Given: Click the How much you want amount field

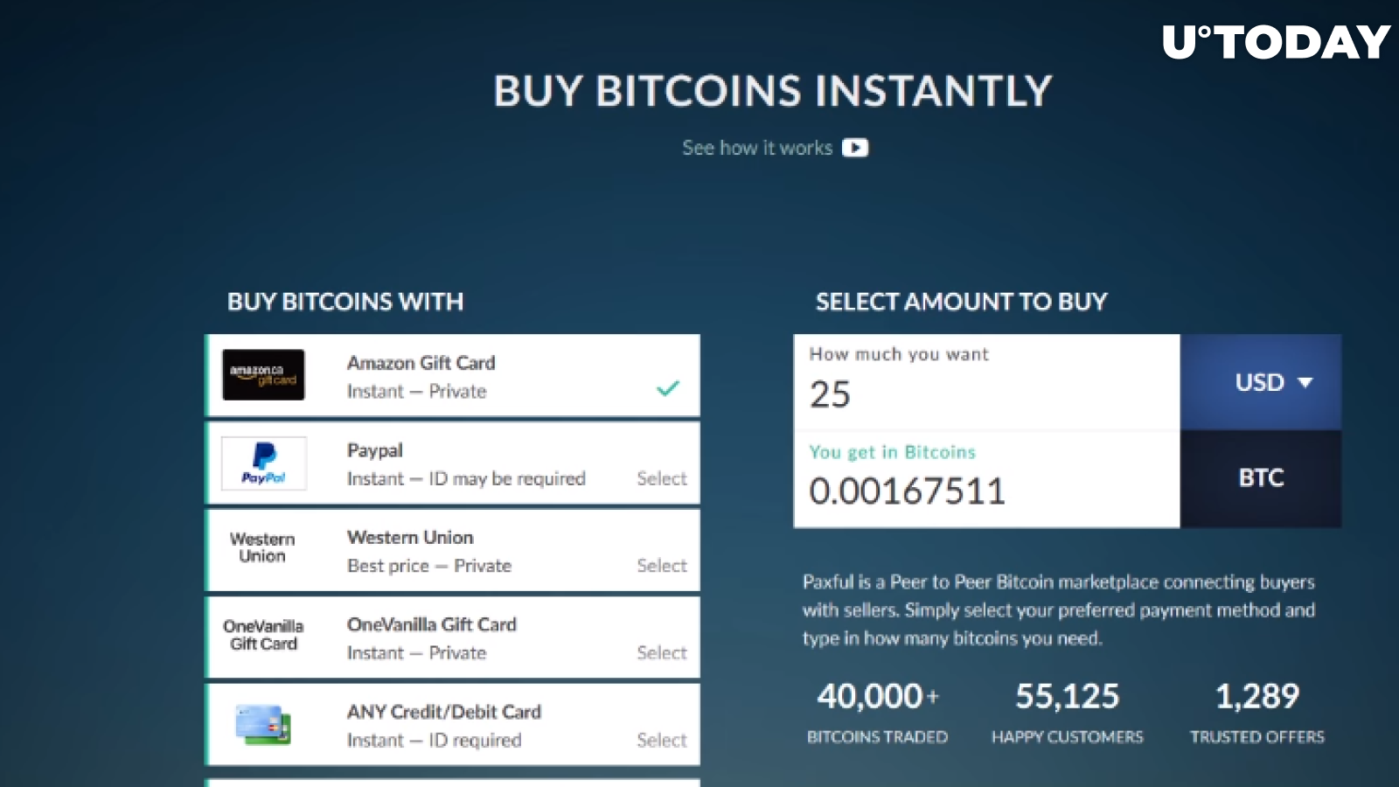Looking at the screenshot, I should pos(986,382).
